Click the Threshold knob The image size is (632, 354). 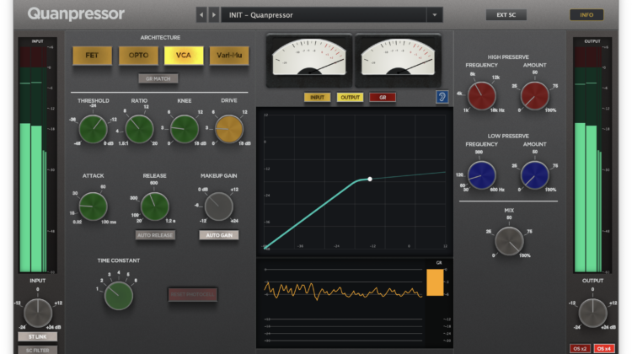(x=93, y=129)
